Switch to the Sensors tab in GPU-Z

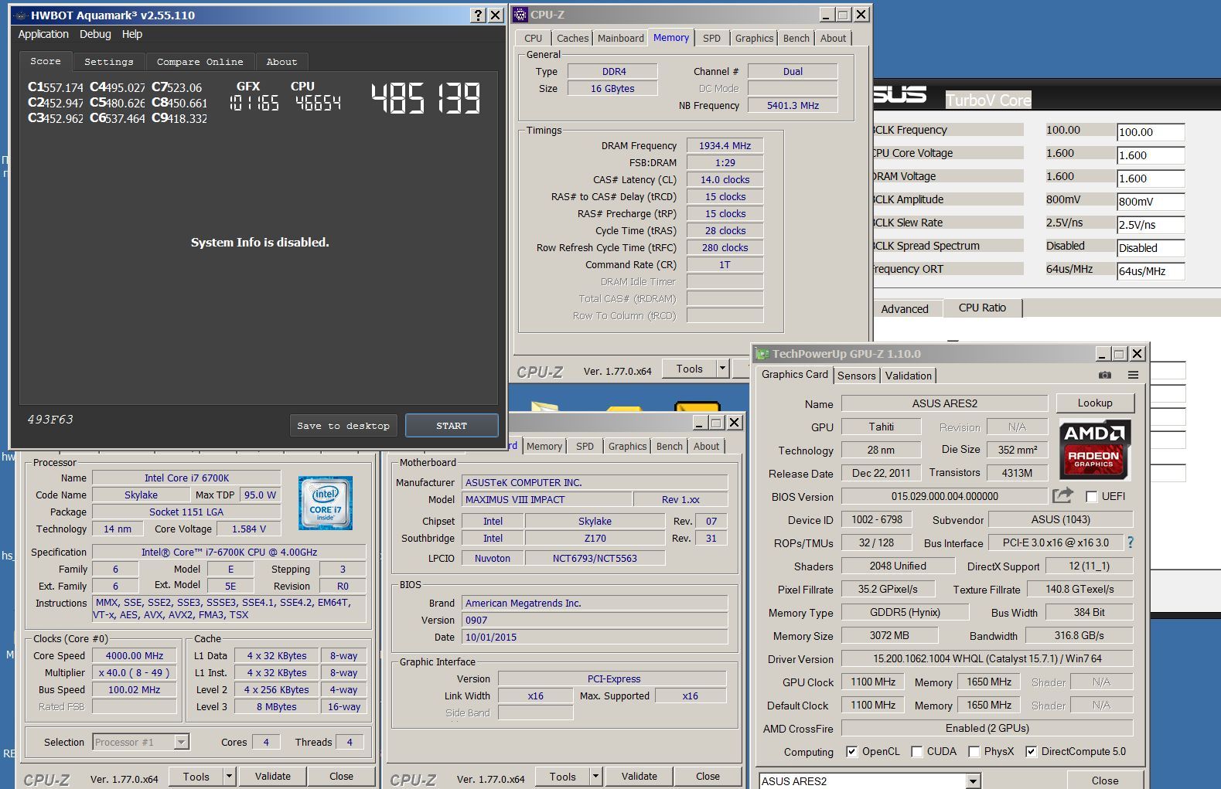[856, 376]
